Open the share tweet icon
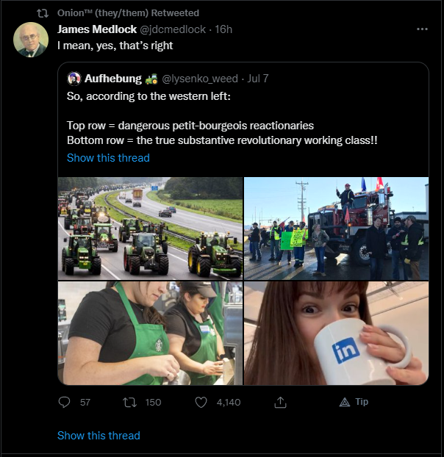This screenshot has height=457, width=444. click(280, 402)
